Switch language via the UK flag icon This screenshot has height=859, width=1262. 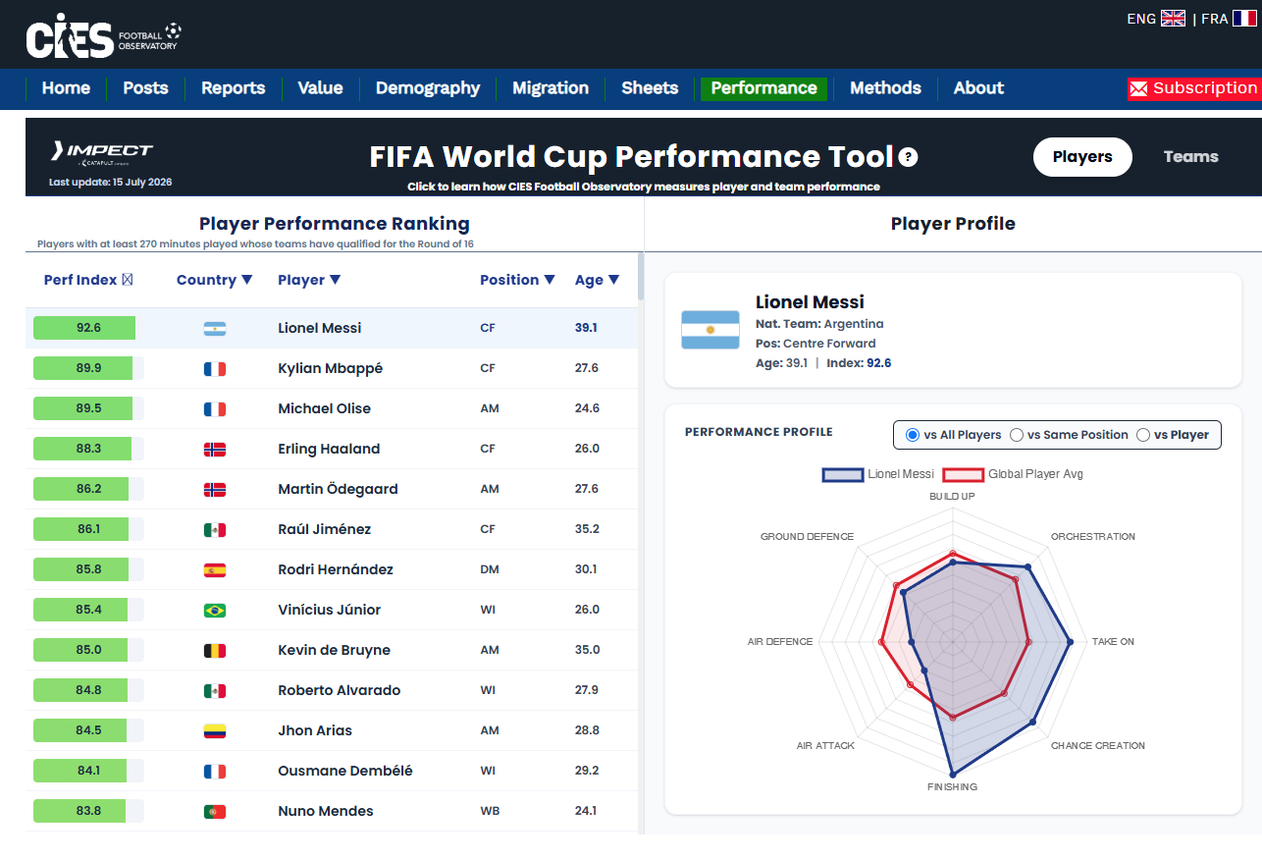click(1173, 19)
